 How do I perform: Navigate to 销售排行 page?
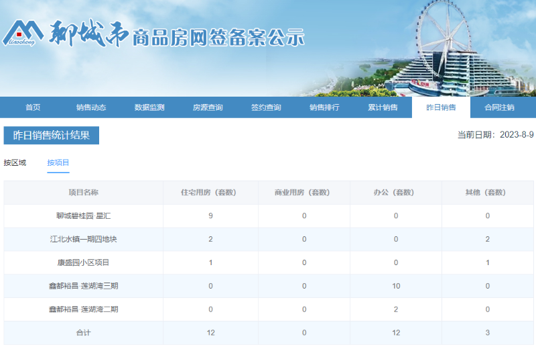tap(324, 107)
